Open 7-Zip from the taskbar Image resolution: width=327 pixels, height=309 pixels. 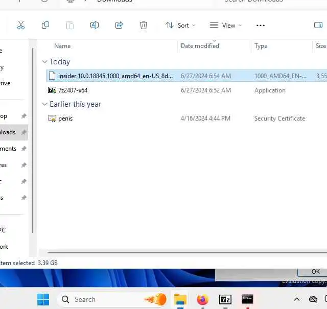click(x=225, y=299)
